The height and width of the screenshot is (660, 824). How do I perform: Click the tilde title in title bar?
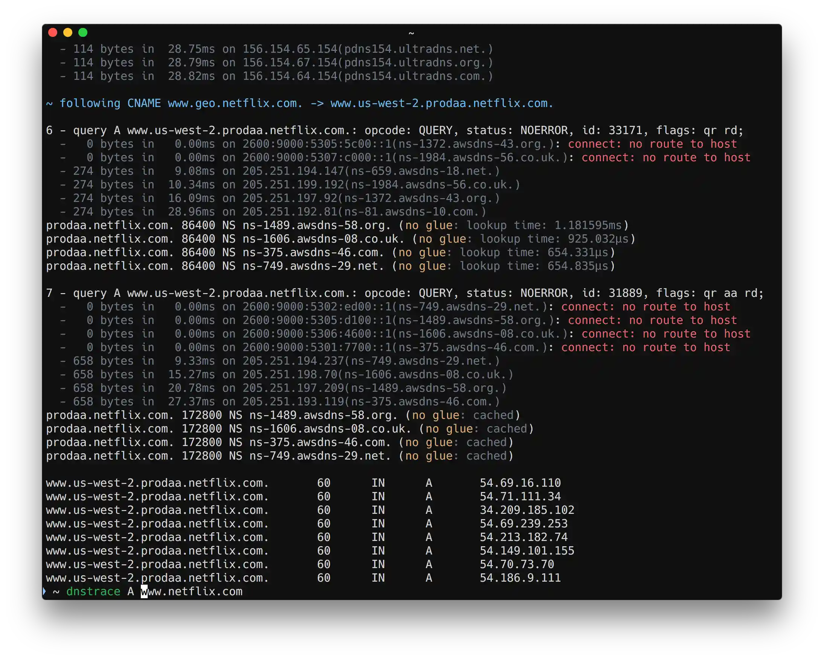point(411,33)
